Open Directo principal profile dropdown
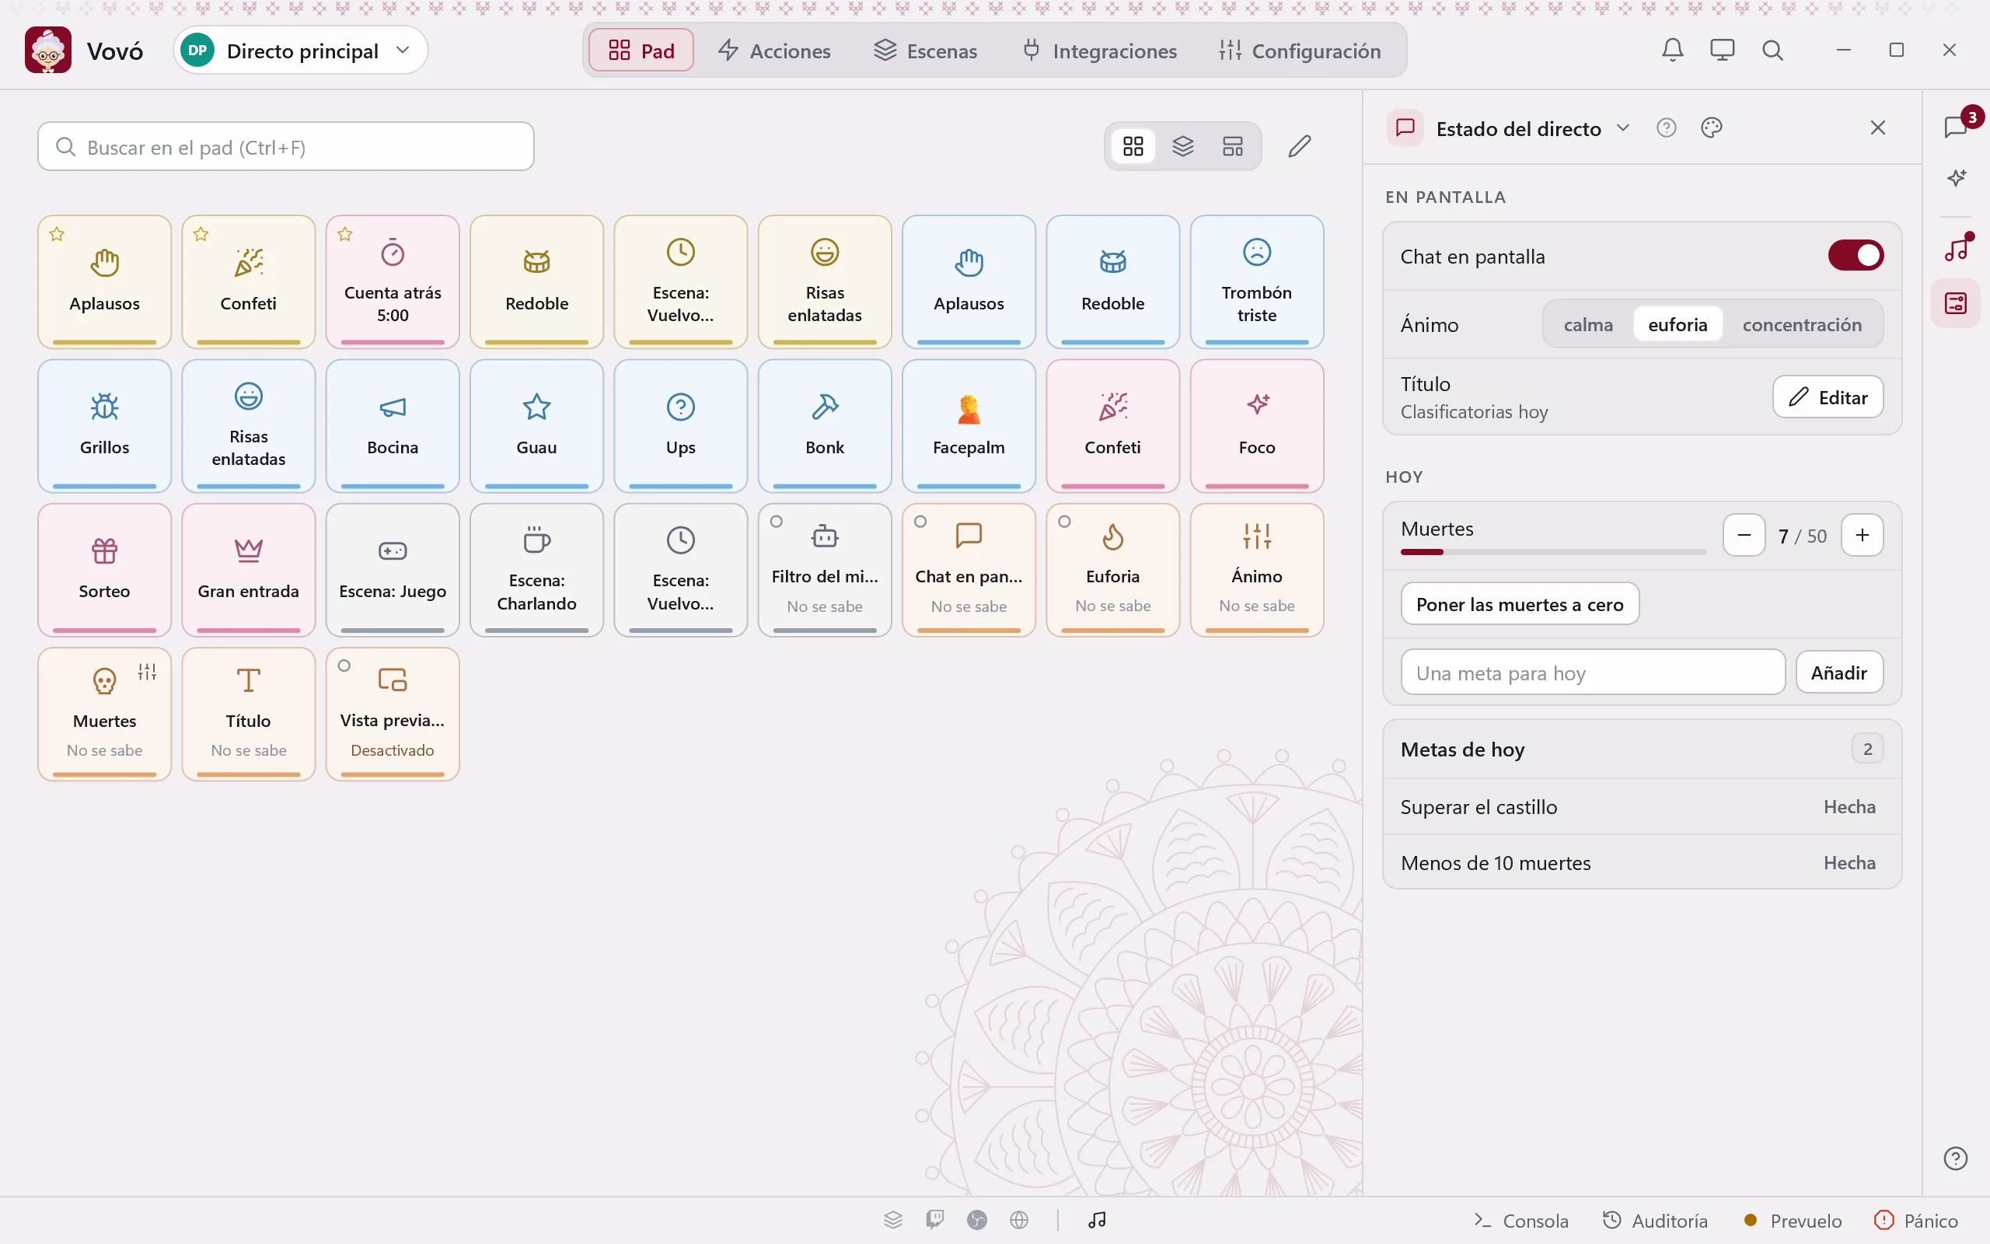Image resolution: width=1990 pixels, height=1244 pixels. [x=301, y=51]
